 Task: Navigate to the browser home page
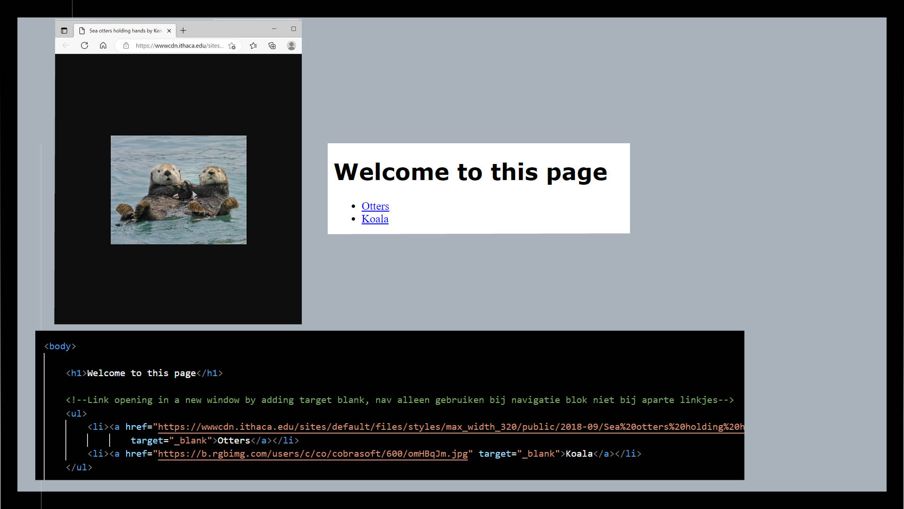click(103, 46)
